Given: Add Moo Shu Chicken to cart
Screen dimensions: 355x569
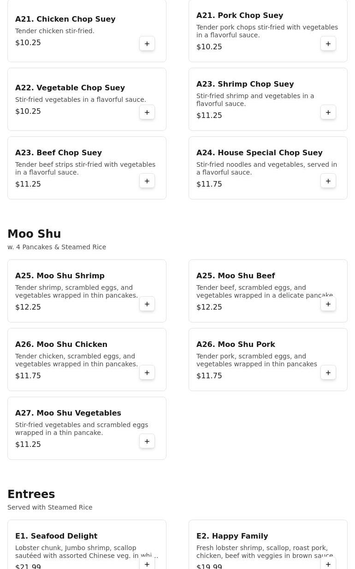Looking at the screenshot, I should [x=147, y=373].
